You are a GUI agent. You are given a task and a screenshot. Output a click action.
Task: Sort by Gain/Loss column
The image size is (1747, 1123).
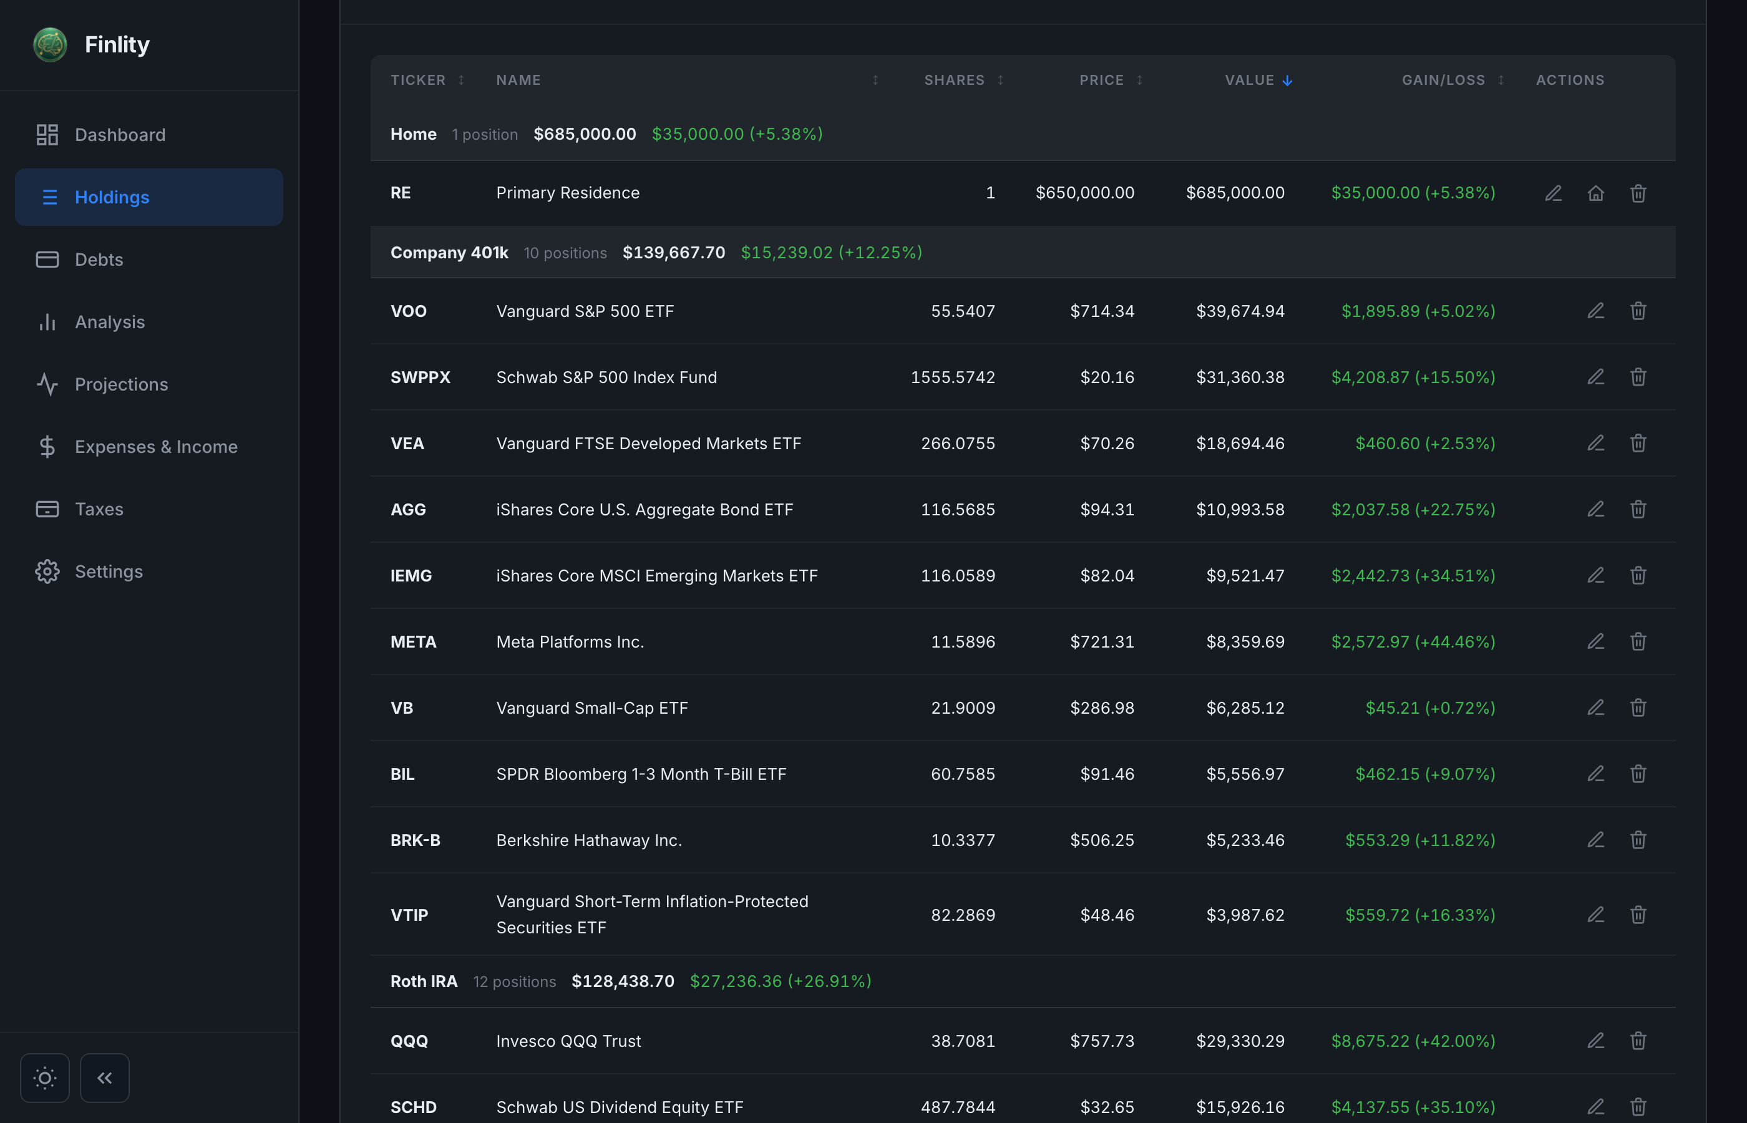[1453, 80]
